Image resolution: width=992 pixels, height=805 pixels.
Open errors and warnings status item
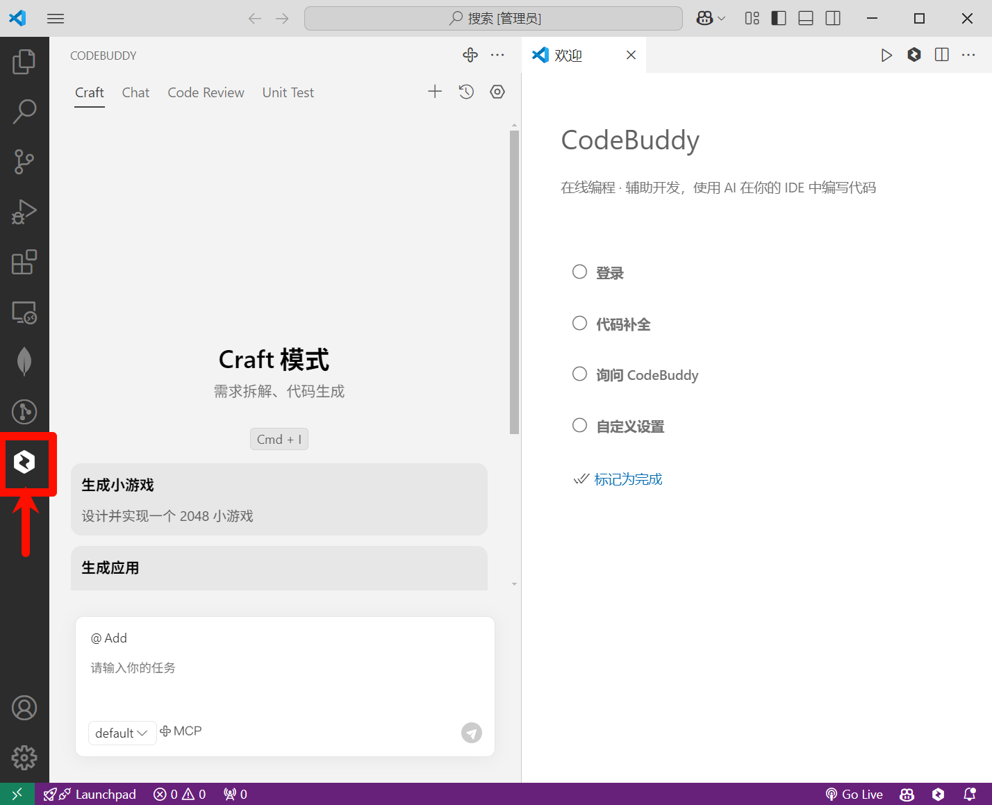(x=180, y=794)
